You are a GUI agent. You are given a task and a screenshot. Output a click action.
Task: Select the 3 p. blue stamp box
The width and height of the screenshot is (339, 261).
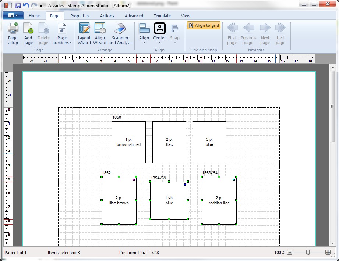[209, 142]
